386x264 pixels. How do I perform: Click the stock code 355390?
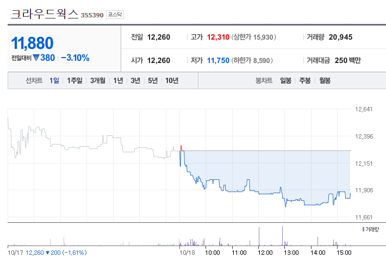pyautogui.click(x=92, y=15)
